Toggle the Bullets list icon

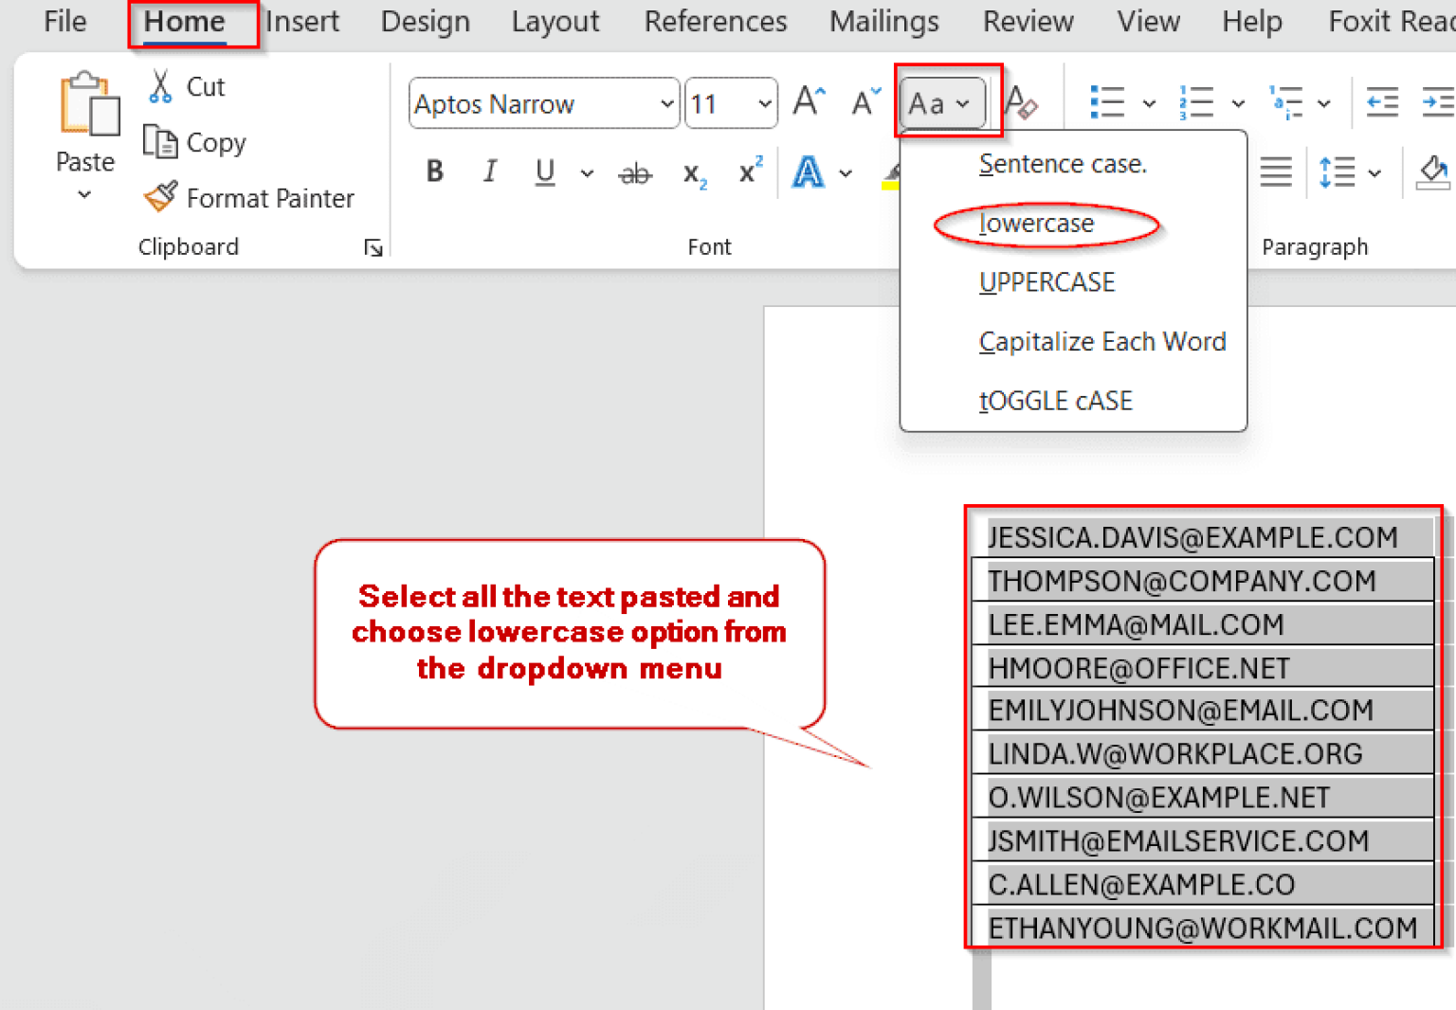tap(1106, 99)
